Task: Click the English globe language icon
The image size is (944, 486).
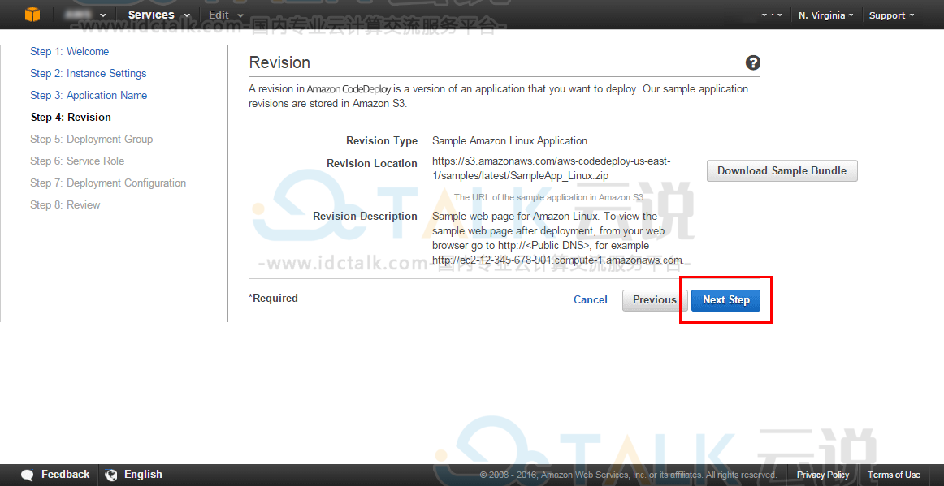Action: click(x=110, y=475)
